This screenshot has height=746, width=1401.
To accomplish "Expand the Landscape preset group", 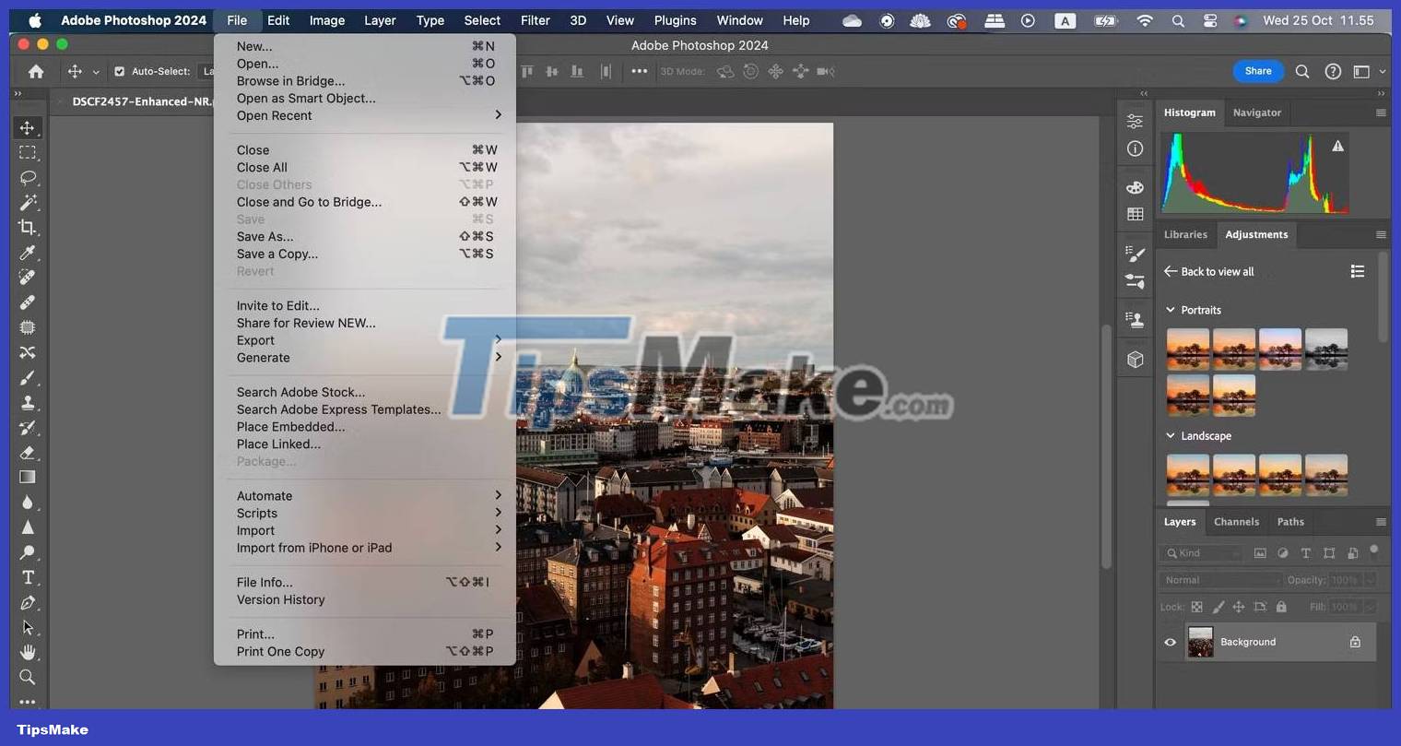I will tap(1171, 435).
